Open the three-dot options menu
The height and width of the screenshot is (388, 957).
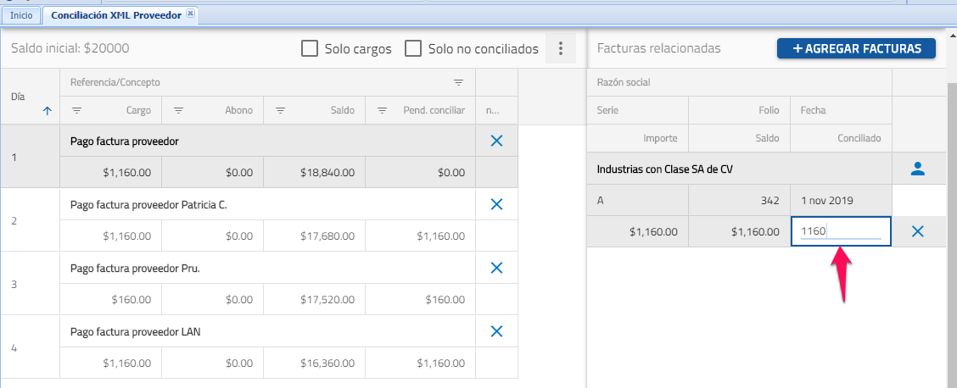point(560,49)
